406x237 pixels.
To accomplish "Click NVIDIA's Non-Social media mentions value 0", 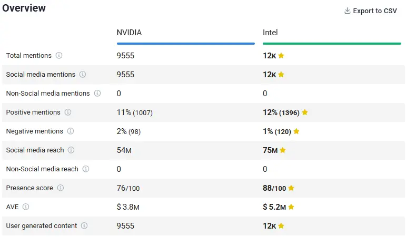I will 119,94.
